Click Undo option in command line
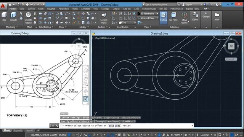 click(x=117, y=126)
